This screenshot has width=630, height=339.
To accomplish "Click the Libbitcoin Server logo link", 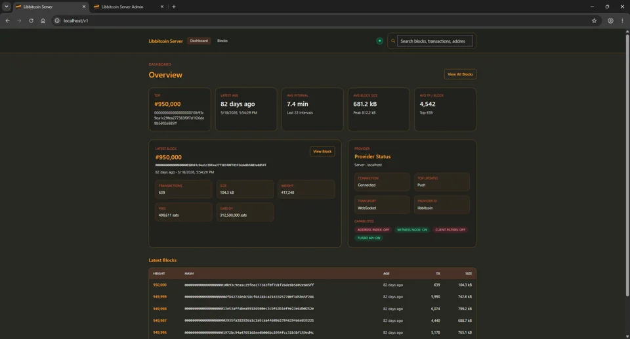I will point(165,41).
